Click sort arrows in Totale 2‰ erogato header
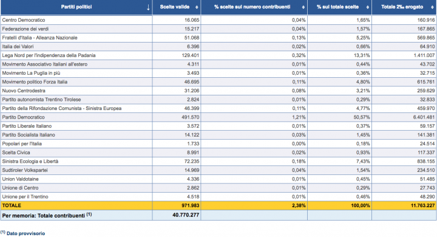This screenshot has width=437, height=237. click(x=432, y=7)
